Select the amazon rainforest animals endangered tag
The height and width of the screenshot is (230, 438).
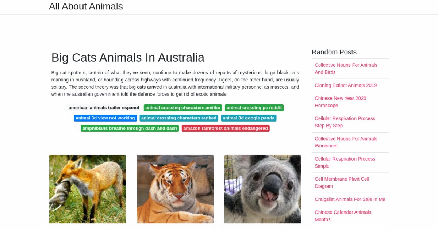pyautogui.click(x=226, y=128)
